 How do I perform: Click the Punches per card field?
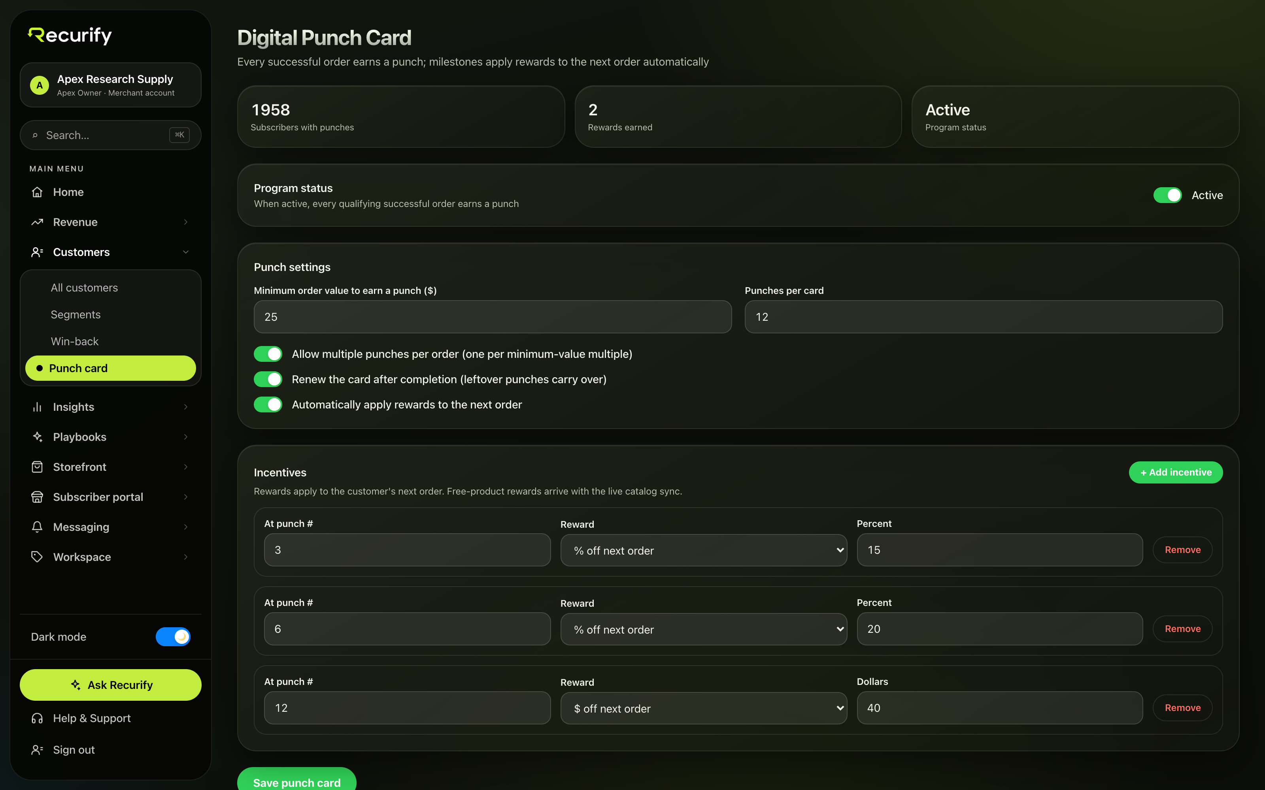pyautogui.click(x=983, y=317)
